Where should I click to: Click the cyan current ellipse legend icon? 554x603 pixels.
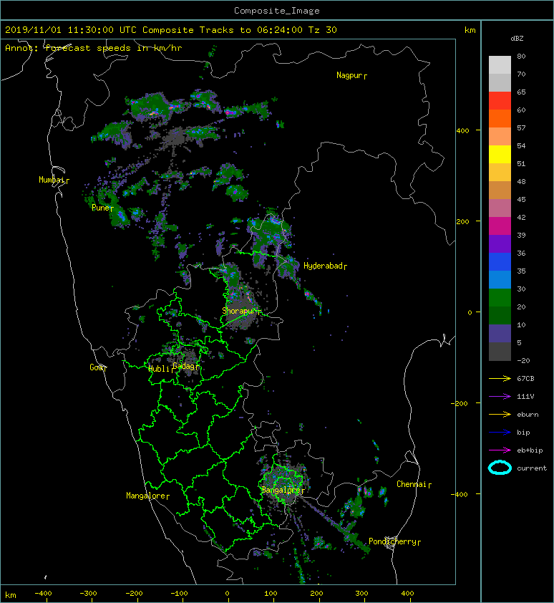pyautogui.click(x=500, y=468)
